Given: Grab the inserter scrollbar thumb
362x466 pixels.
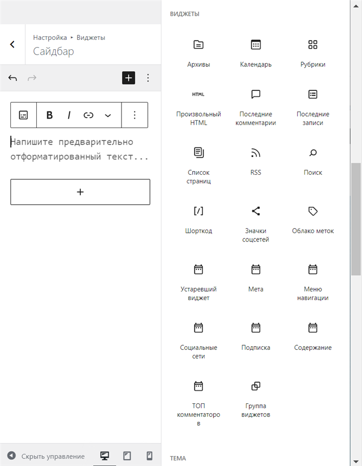Looking at the screenshot, I should [356, 219].
